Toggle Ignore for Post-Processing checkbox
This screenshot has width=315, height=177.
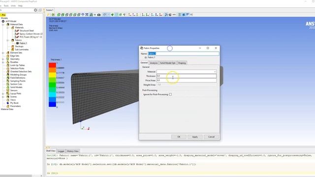[x=170, y=94]
